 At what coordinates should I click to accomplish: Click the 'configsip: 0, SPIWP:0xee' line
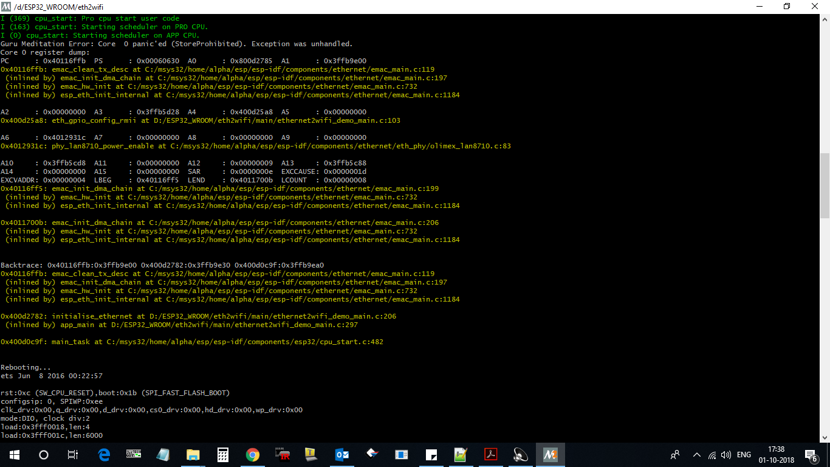[x=52, y=401]
